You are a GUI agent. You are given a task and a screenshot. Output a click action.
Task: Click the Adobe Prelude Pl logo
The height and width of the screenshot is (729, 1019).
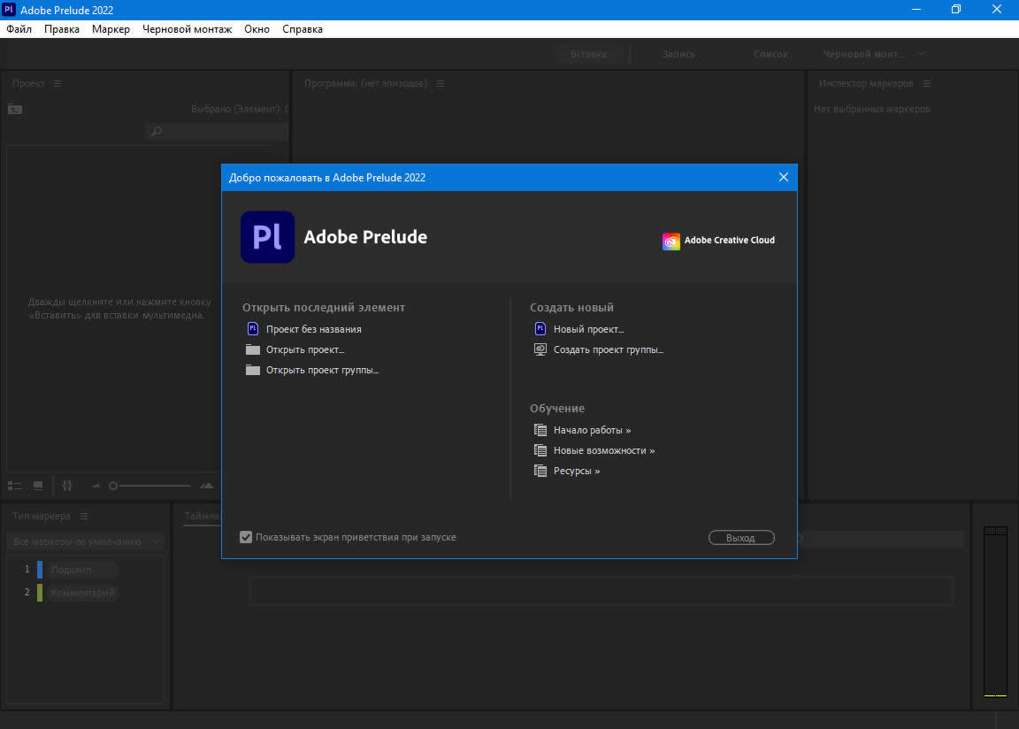267,237
